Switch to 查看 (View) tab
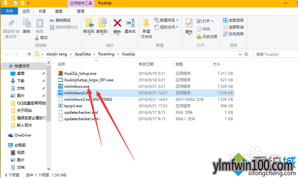 [59, 11]
